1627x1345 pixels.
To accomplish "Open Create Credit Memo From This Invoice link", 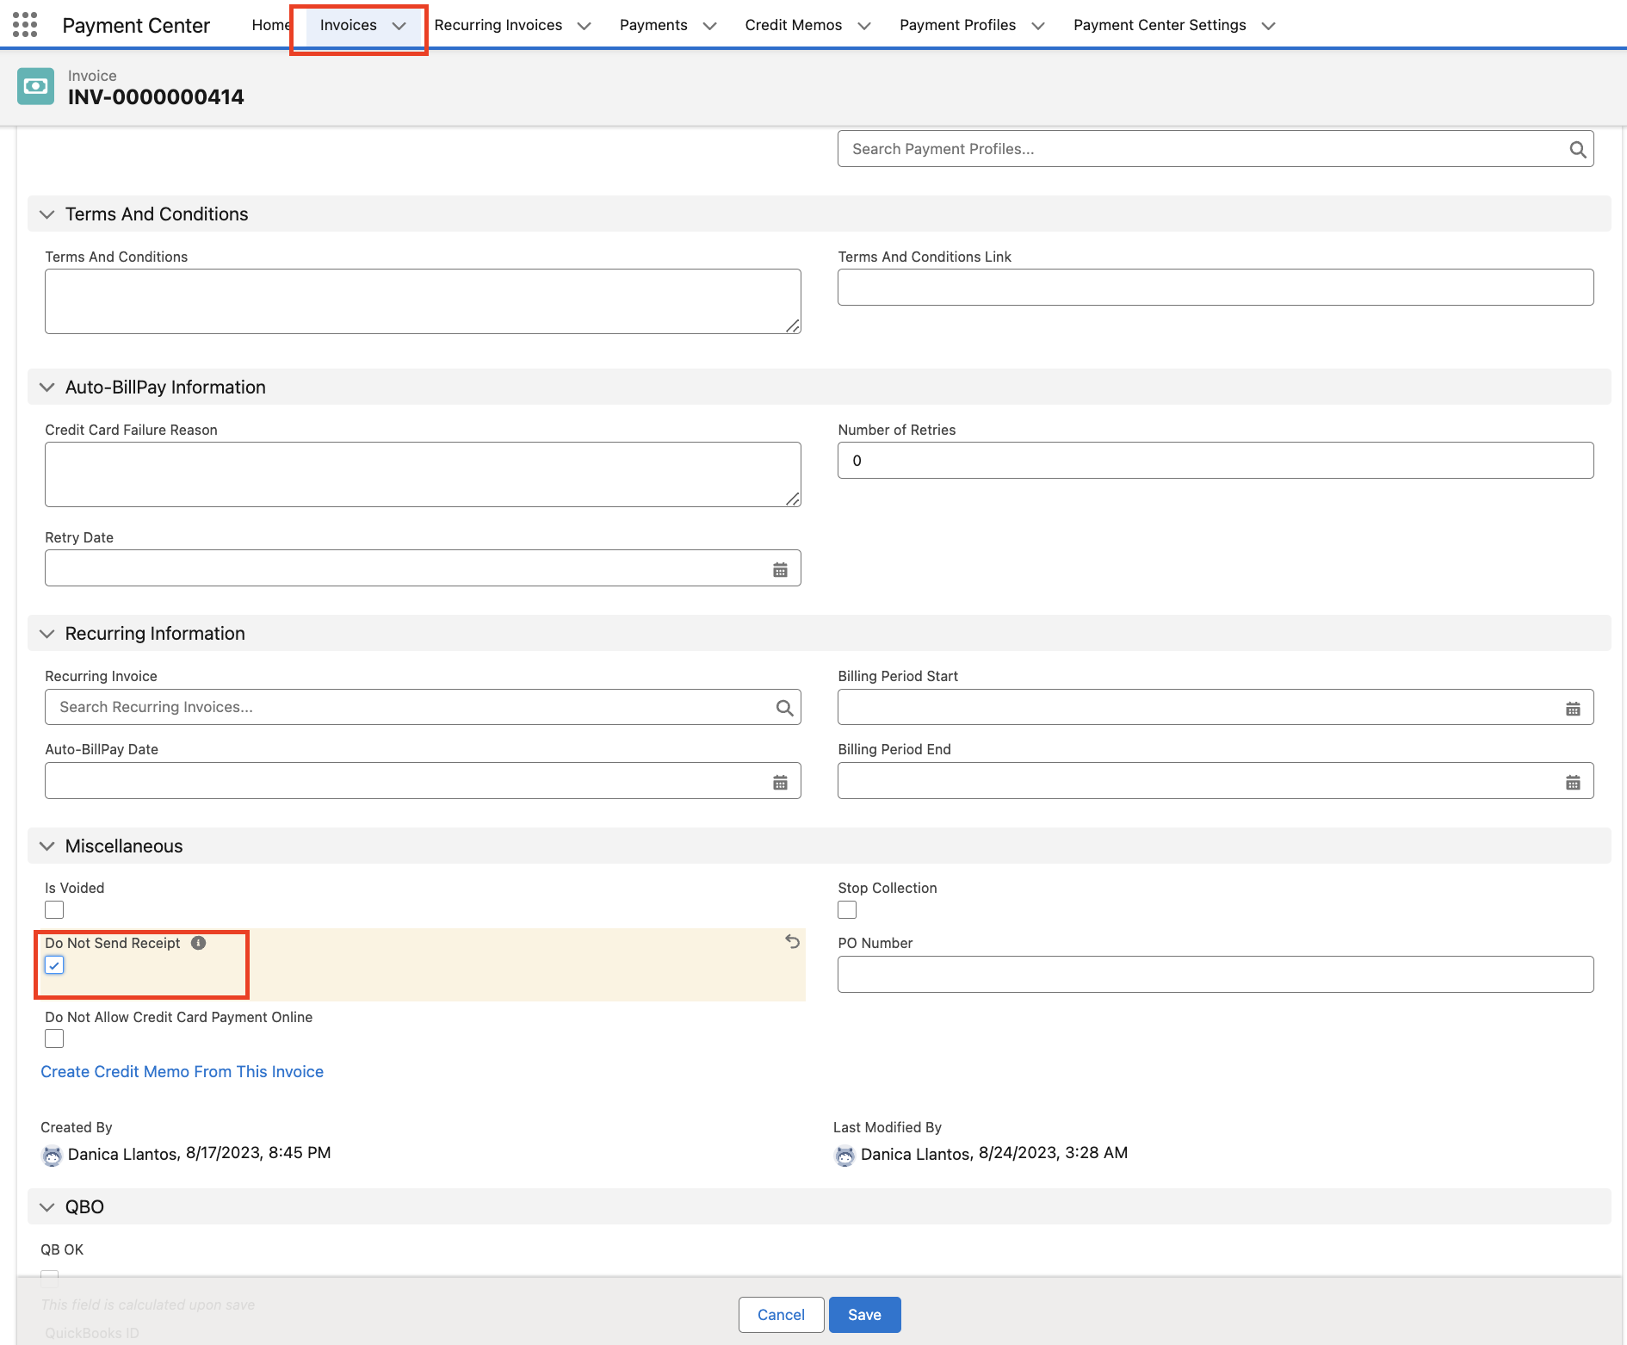I will pos(182,1071).
